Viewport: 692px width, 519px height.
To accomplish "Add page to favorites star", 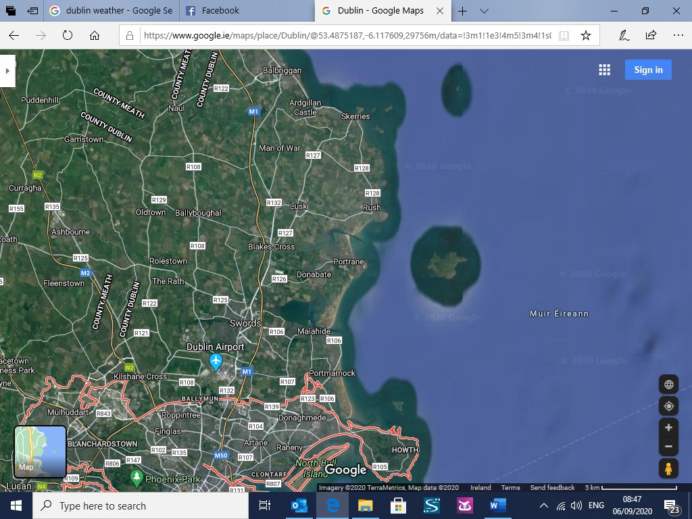I will [586, 36].
